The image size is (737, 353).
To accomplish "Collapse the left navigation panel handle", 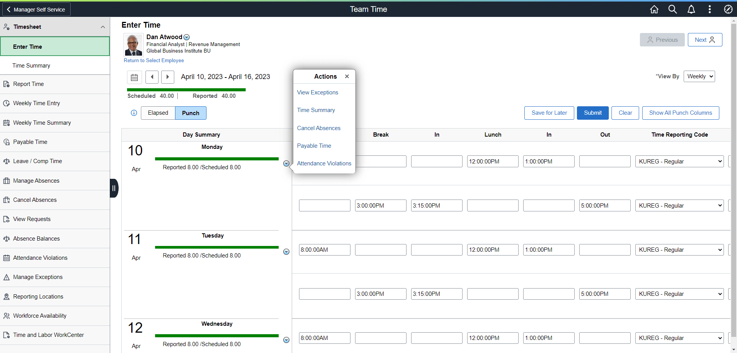I will (114, 188).
